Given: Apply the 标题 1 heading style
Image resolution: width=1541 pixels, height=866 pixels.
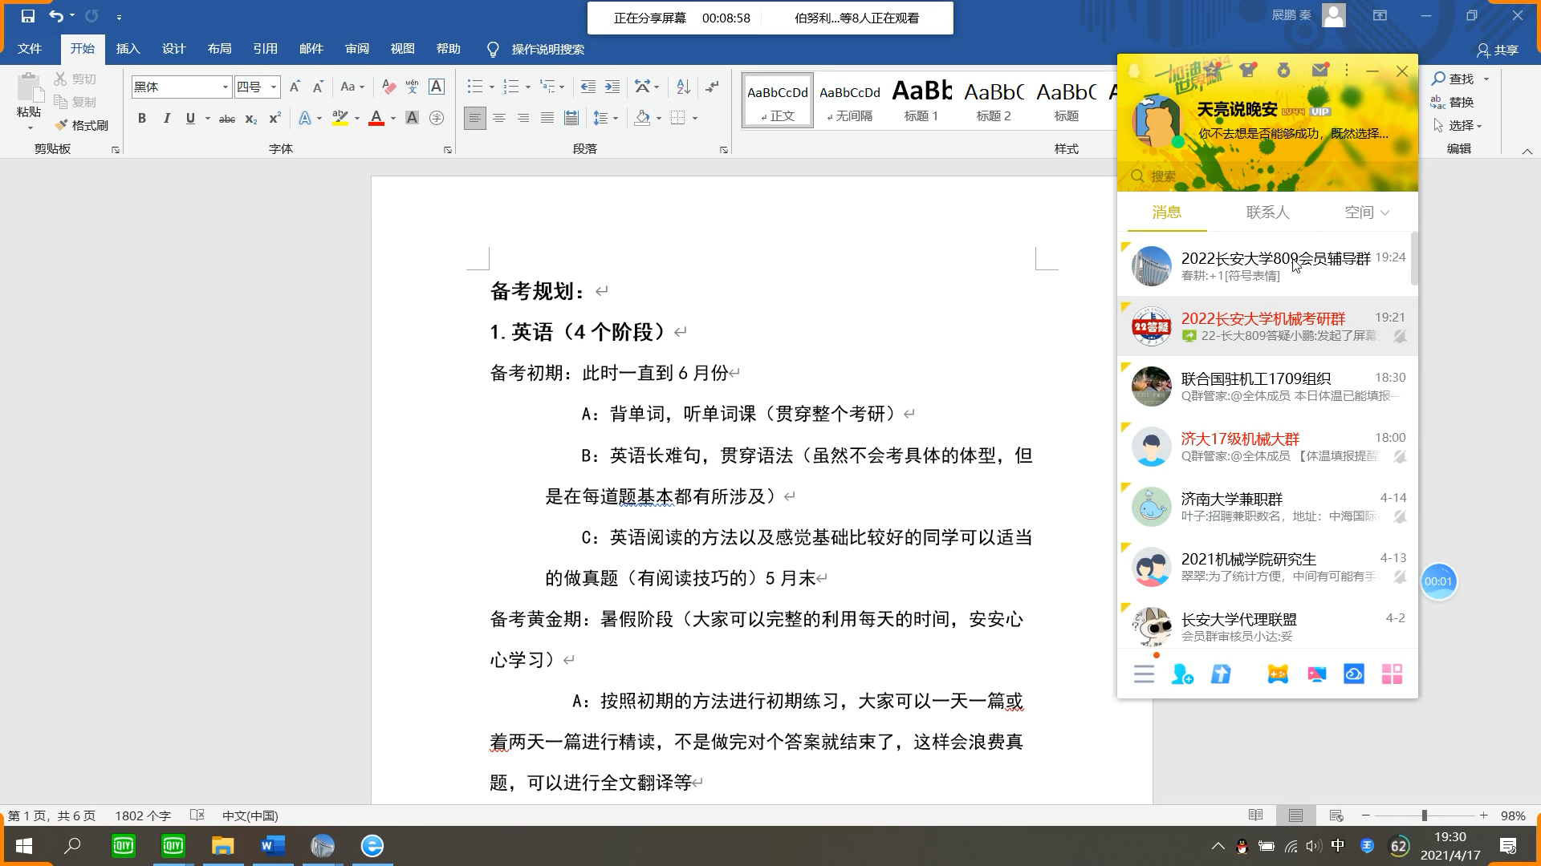Looking at the screenshot, I should click(x=921, y=100).
